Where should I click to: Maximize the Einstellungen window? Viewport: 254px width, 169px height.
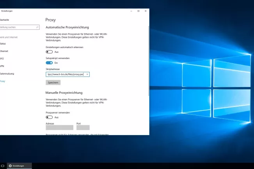tap(138, 11)
